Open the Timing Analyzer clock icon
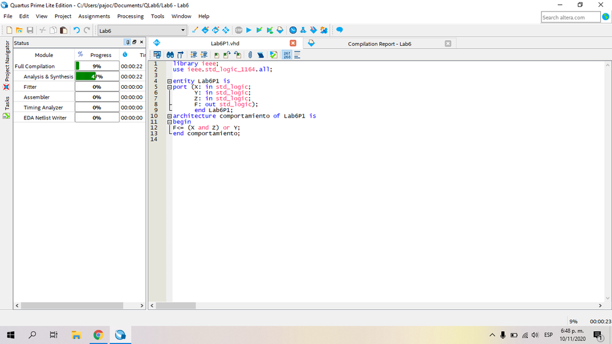The width and height of the screenshot is (612, 344). (x=293, y=30)
